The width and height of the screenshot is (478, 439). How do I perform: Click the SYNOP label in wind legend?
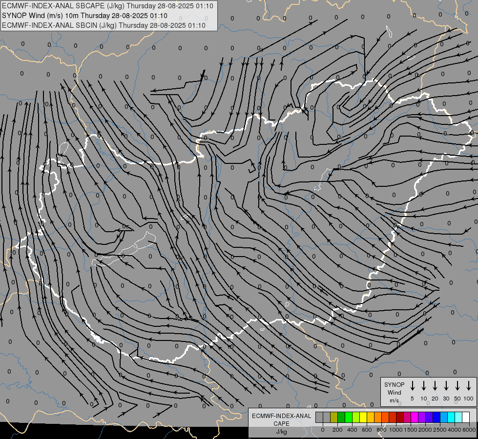pyautogui.click(x=394, y=384)
